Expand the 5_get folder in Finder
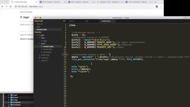 pos(9,95)
